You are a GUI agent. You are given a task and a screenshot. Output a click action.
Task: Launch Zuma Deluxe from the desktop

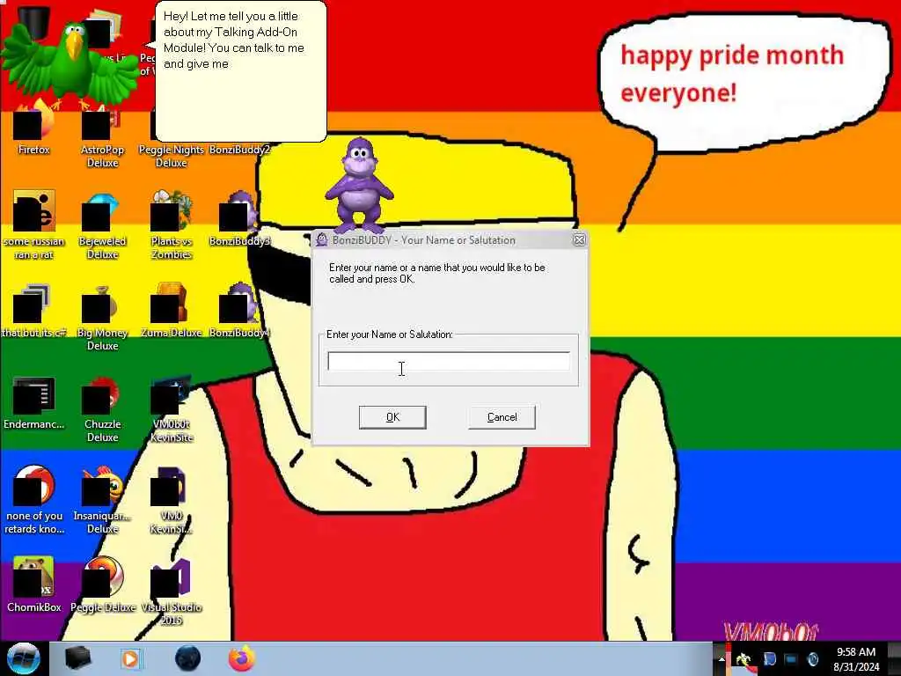(172, 311)
